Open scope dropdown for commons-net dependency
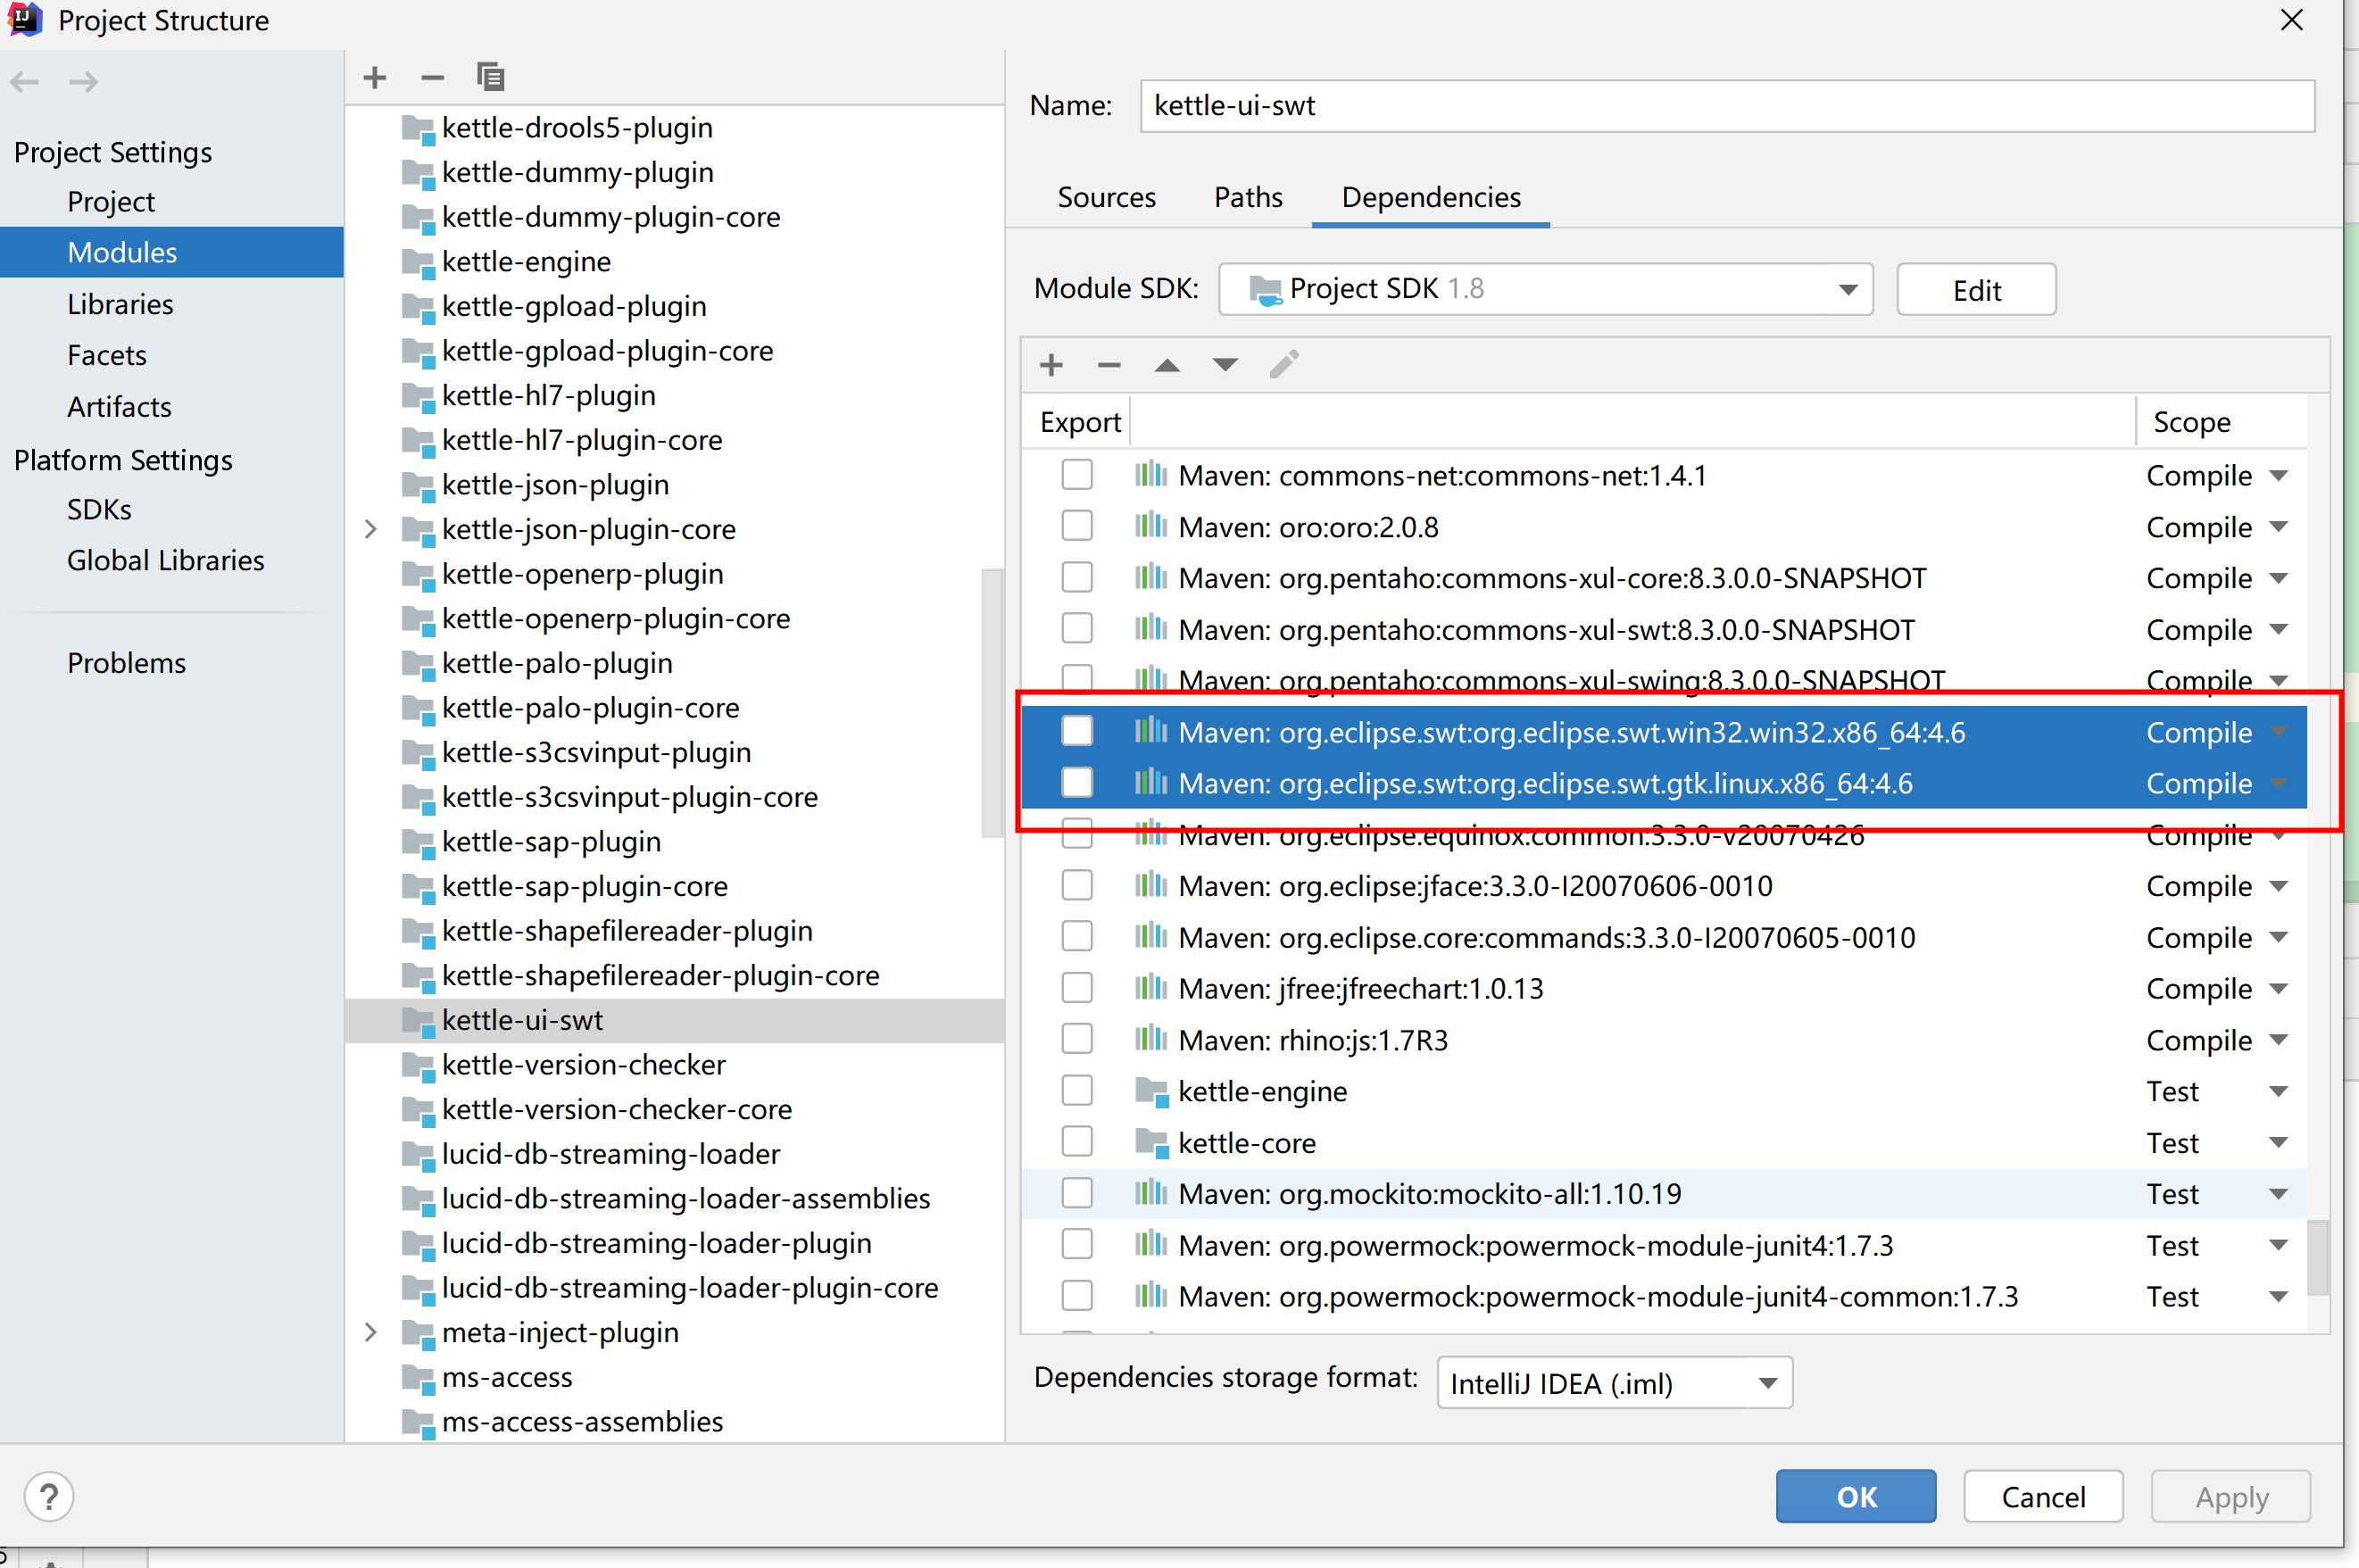2359x1568 pixels. [x=2278, y=475]
